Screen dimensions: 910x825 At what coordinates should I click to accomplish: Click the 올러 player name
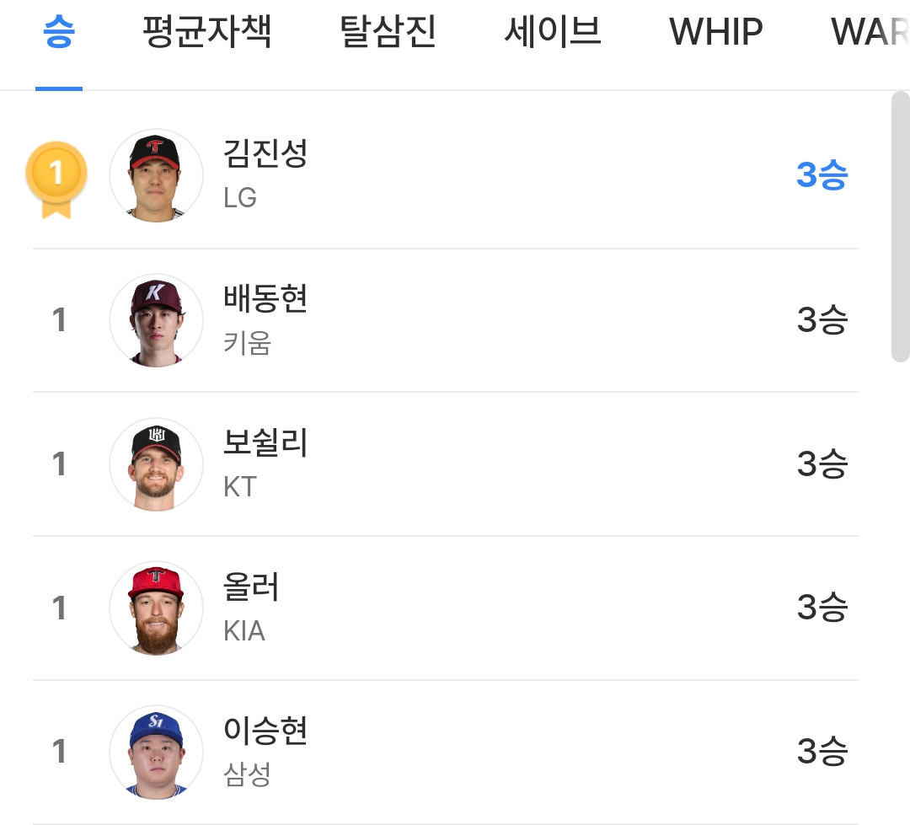[251, 587]
